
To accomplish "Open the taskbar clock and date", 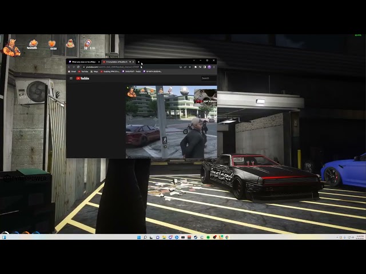I will point(360,237).
